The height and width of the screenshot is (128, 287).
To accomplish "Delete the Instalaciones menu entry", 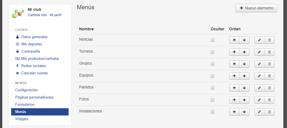I will click(269, 112).
